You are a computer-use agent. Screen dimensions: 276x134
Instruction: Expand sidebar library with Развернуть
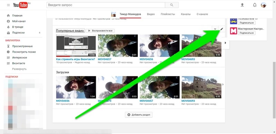19,69
